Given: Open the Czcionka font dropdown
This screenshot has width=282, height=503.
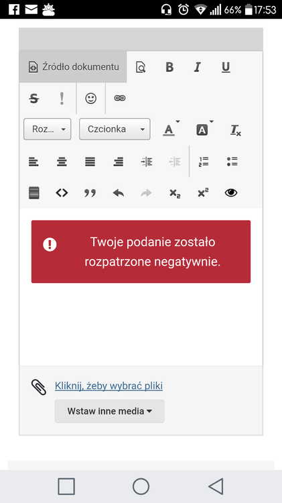Looking at the screenshot, I should coord(115,129).
